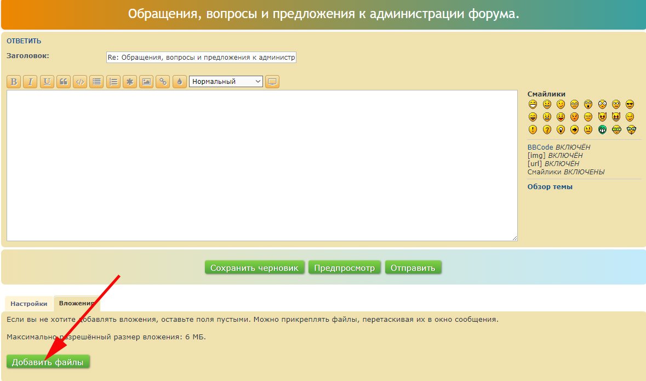The width and height of the screenshot is (646, 381).
Task: Insert an unordered bullet list
Action: point(96,82)
